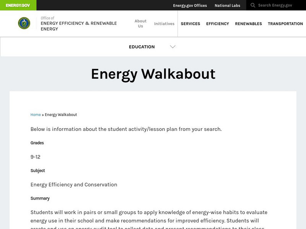Click the Energy Walkabout breadcrumb entry
Image resolution: width=306 pixels, height=229 pixels.
point(61,114)
